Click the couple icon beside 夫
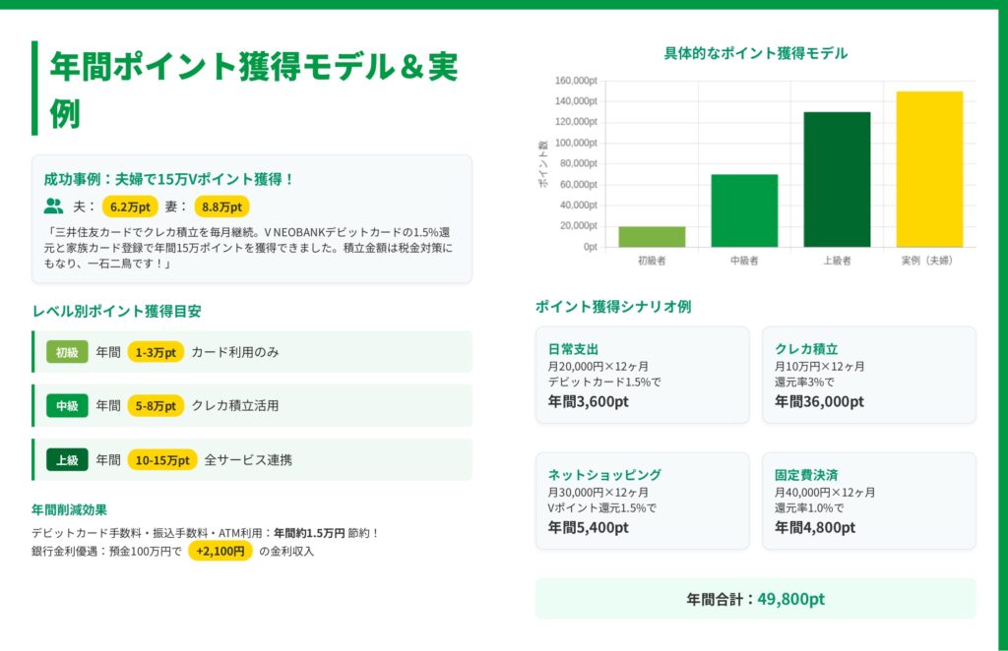The width and height of the screenshot is (1008, 651). [x=53, y=207]
